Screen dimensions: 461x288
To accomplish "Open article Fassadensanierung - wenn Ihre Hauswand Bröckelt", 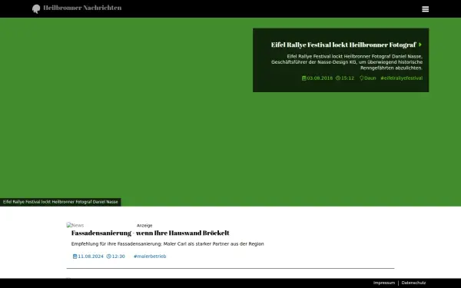I will pyautogui.click(x=151, y=233).
